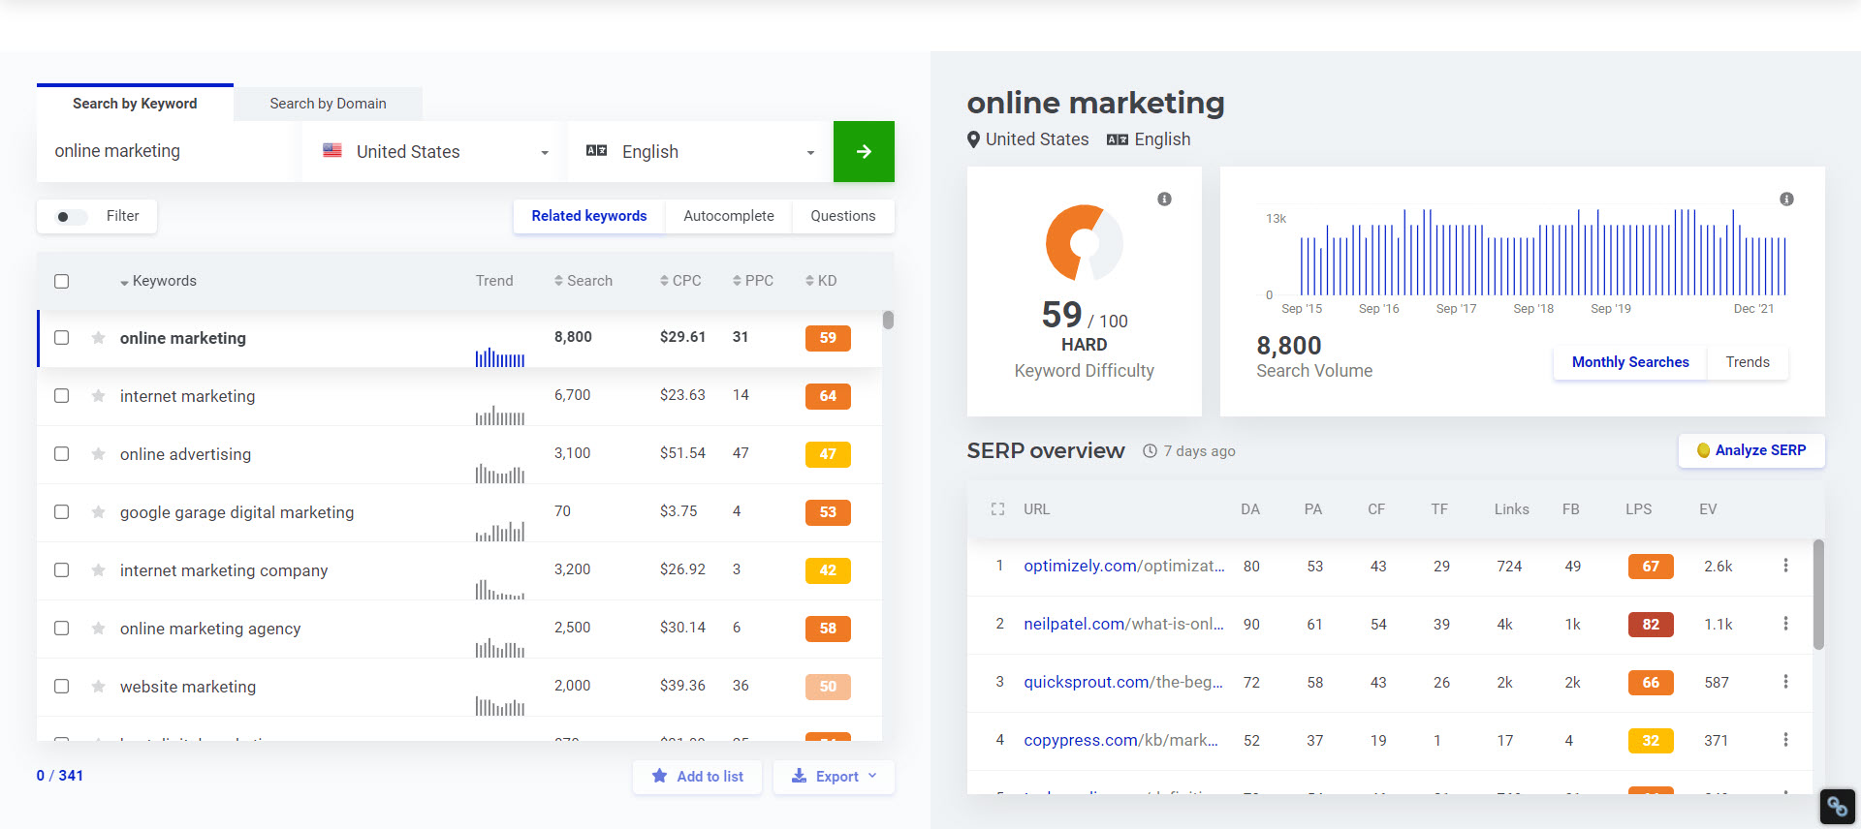The width and height of the screenshot is (1861, 829).
Task: Click the green search arrow button
Action: [863, 151]
